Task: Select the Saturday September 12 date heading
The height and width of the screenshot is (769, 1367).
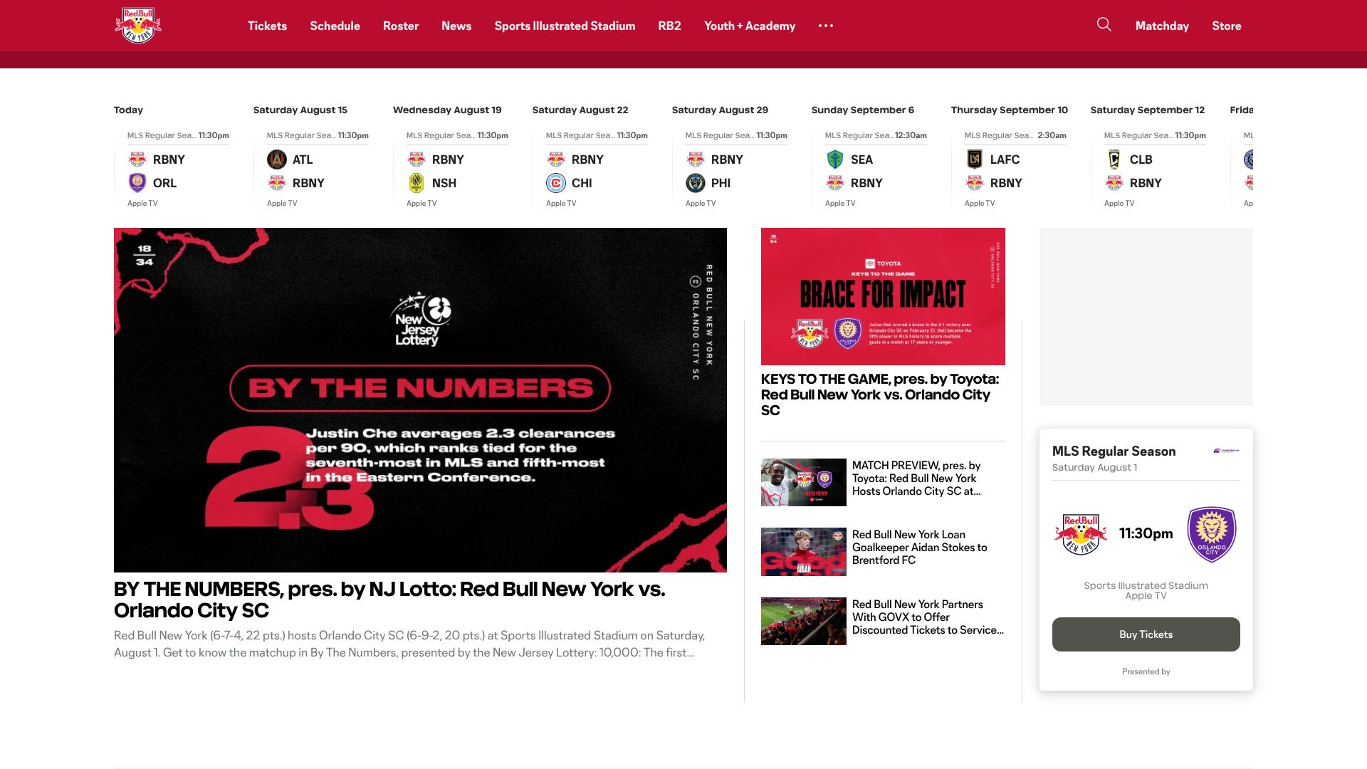Action: (x=1148, y=110)
